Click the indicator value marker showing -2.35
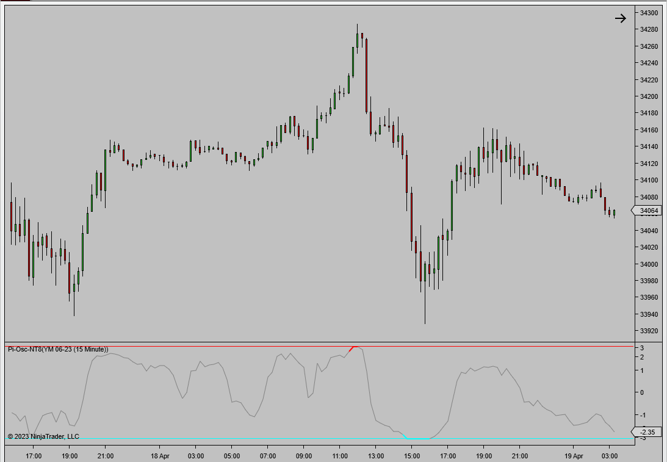This screenshot has width=667, height=462. [646, 432]
